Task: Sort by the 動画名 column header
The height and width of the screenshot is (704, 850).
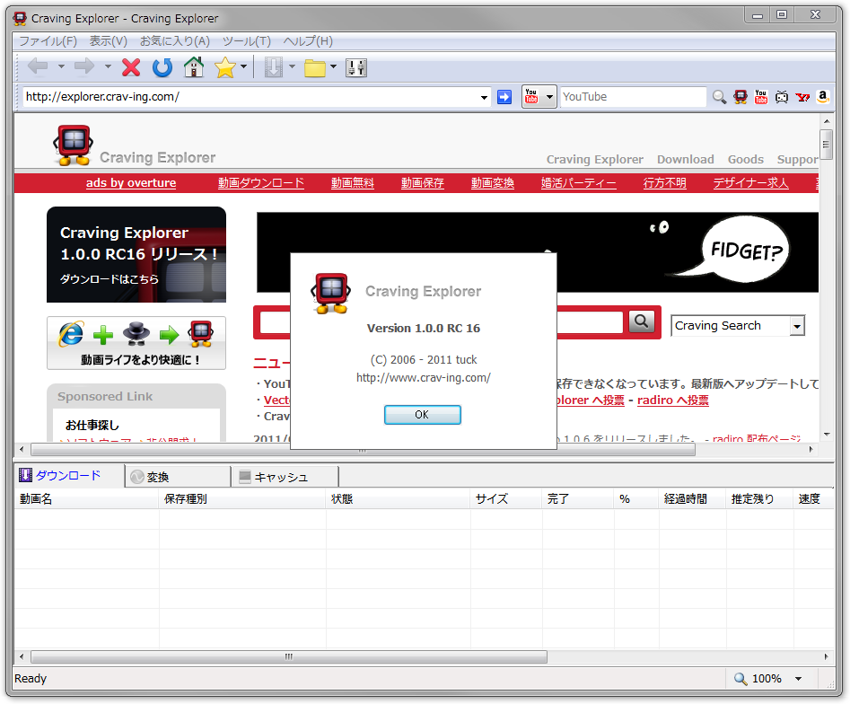Action: (x=87, y=499)
